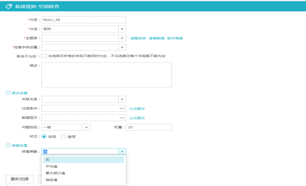Open the 问题级别 dropdown arrow
Image resolution: width=306 pixels, height=186 pixels.
pyautogui.click(x=86, y=127)
